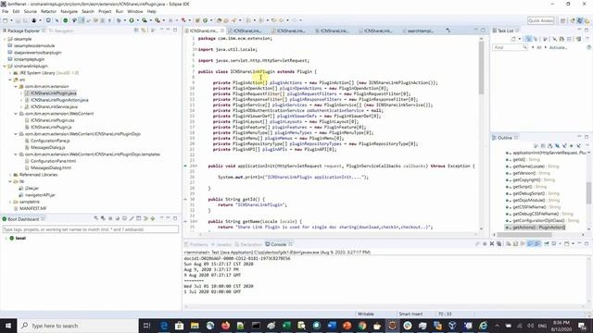Collapse com.ibm.ecm.extension.WebContent package
593x333 pixels.
click(16, 114)
